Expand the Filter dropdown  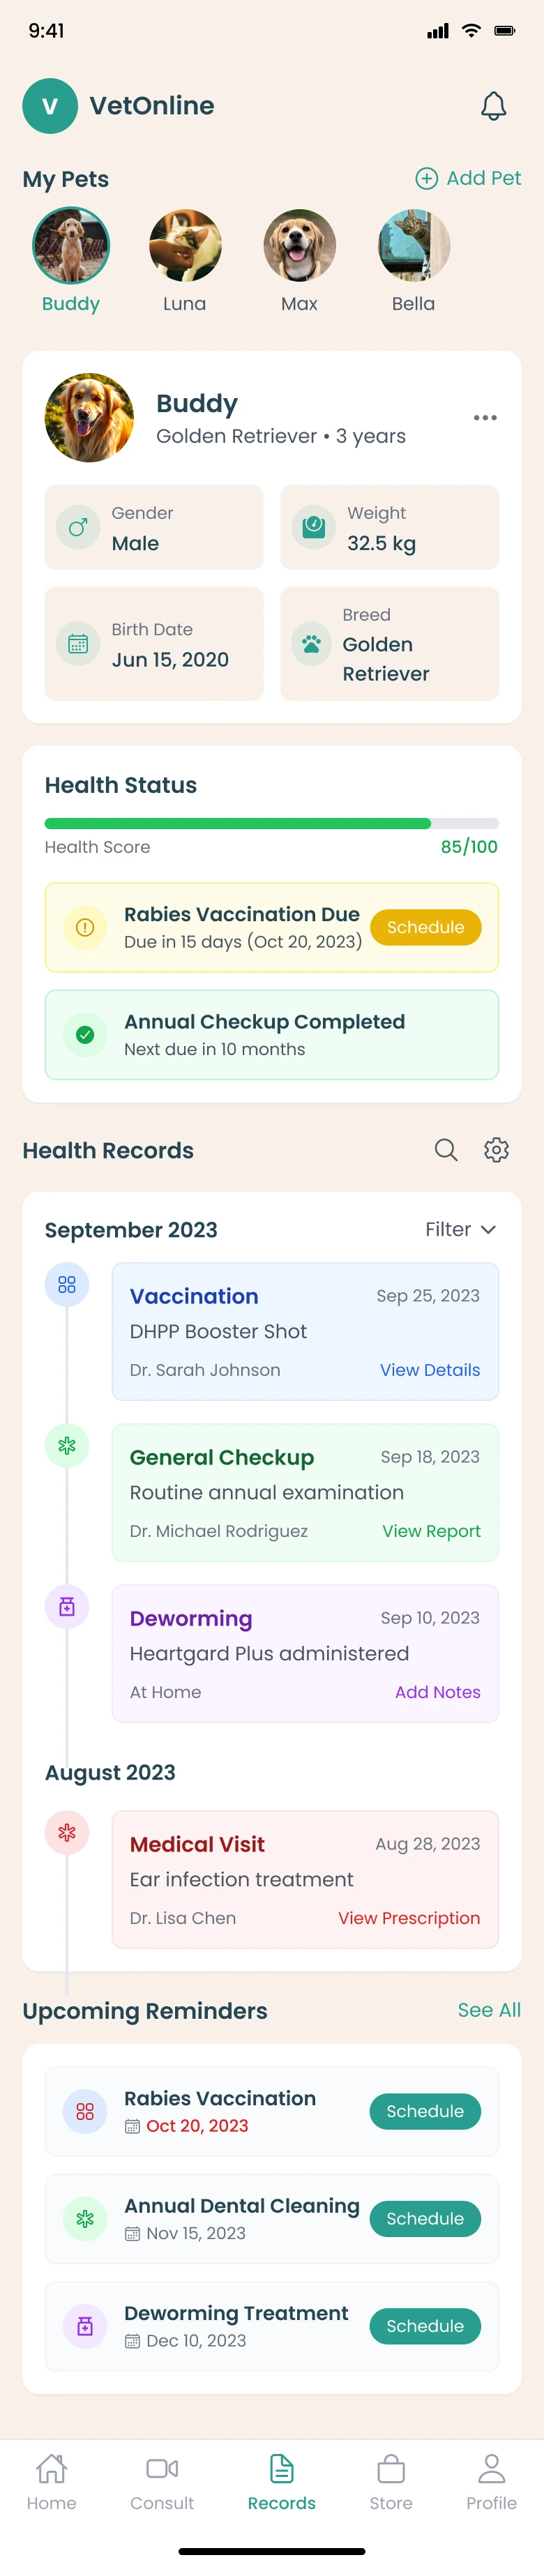[460, 1229]
